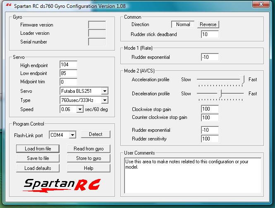Click the Spartan RC title bar icon
Screen dimensions: 275x208
8,5
